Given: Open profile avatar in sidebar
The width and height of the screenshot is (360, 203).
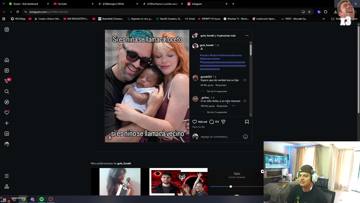Looking at the screenshot, I should coord(7,144).
